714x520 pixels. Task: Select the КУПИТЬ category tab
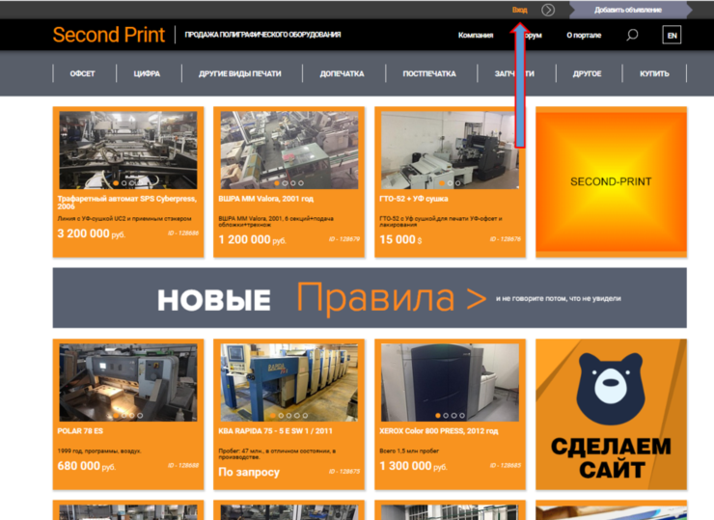(653, 74)
